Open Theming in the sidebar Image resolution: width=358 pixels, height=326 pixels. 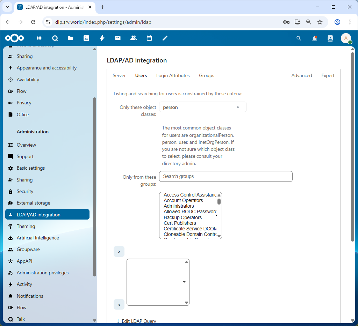pyautogui.click(x=26, y=227)
